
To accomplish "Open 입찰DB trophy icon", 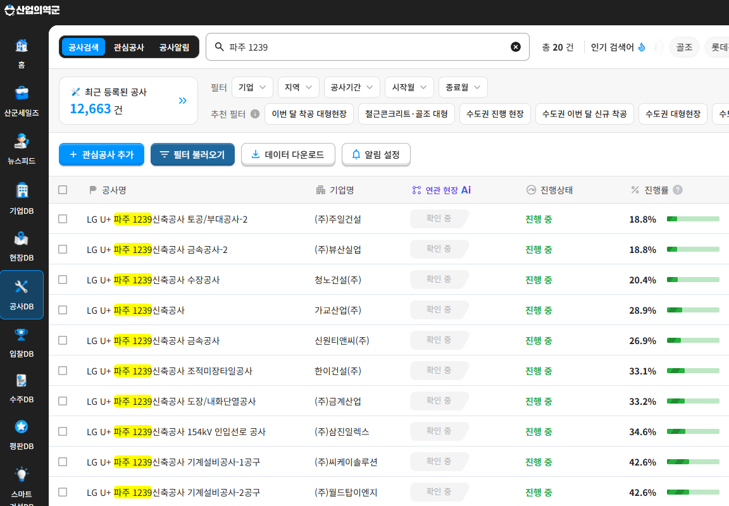I will point(22,334).
